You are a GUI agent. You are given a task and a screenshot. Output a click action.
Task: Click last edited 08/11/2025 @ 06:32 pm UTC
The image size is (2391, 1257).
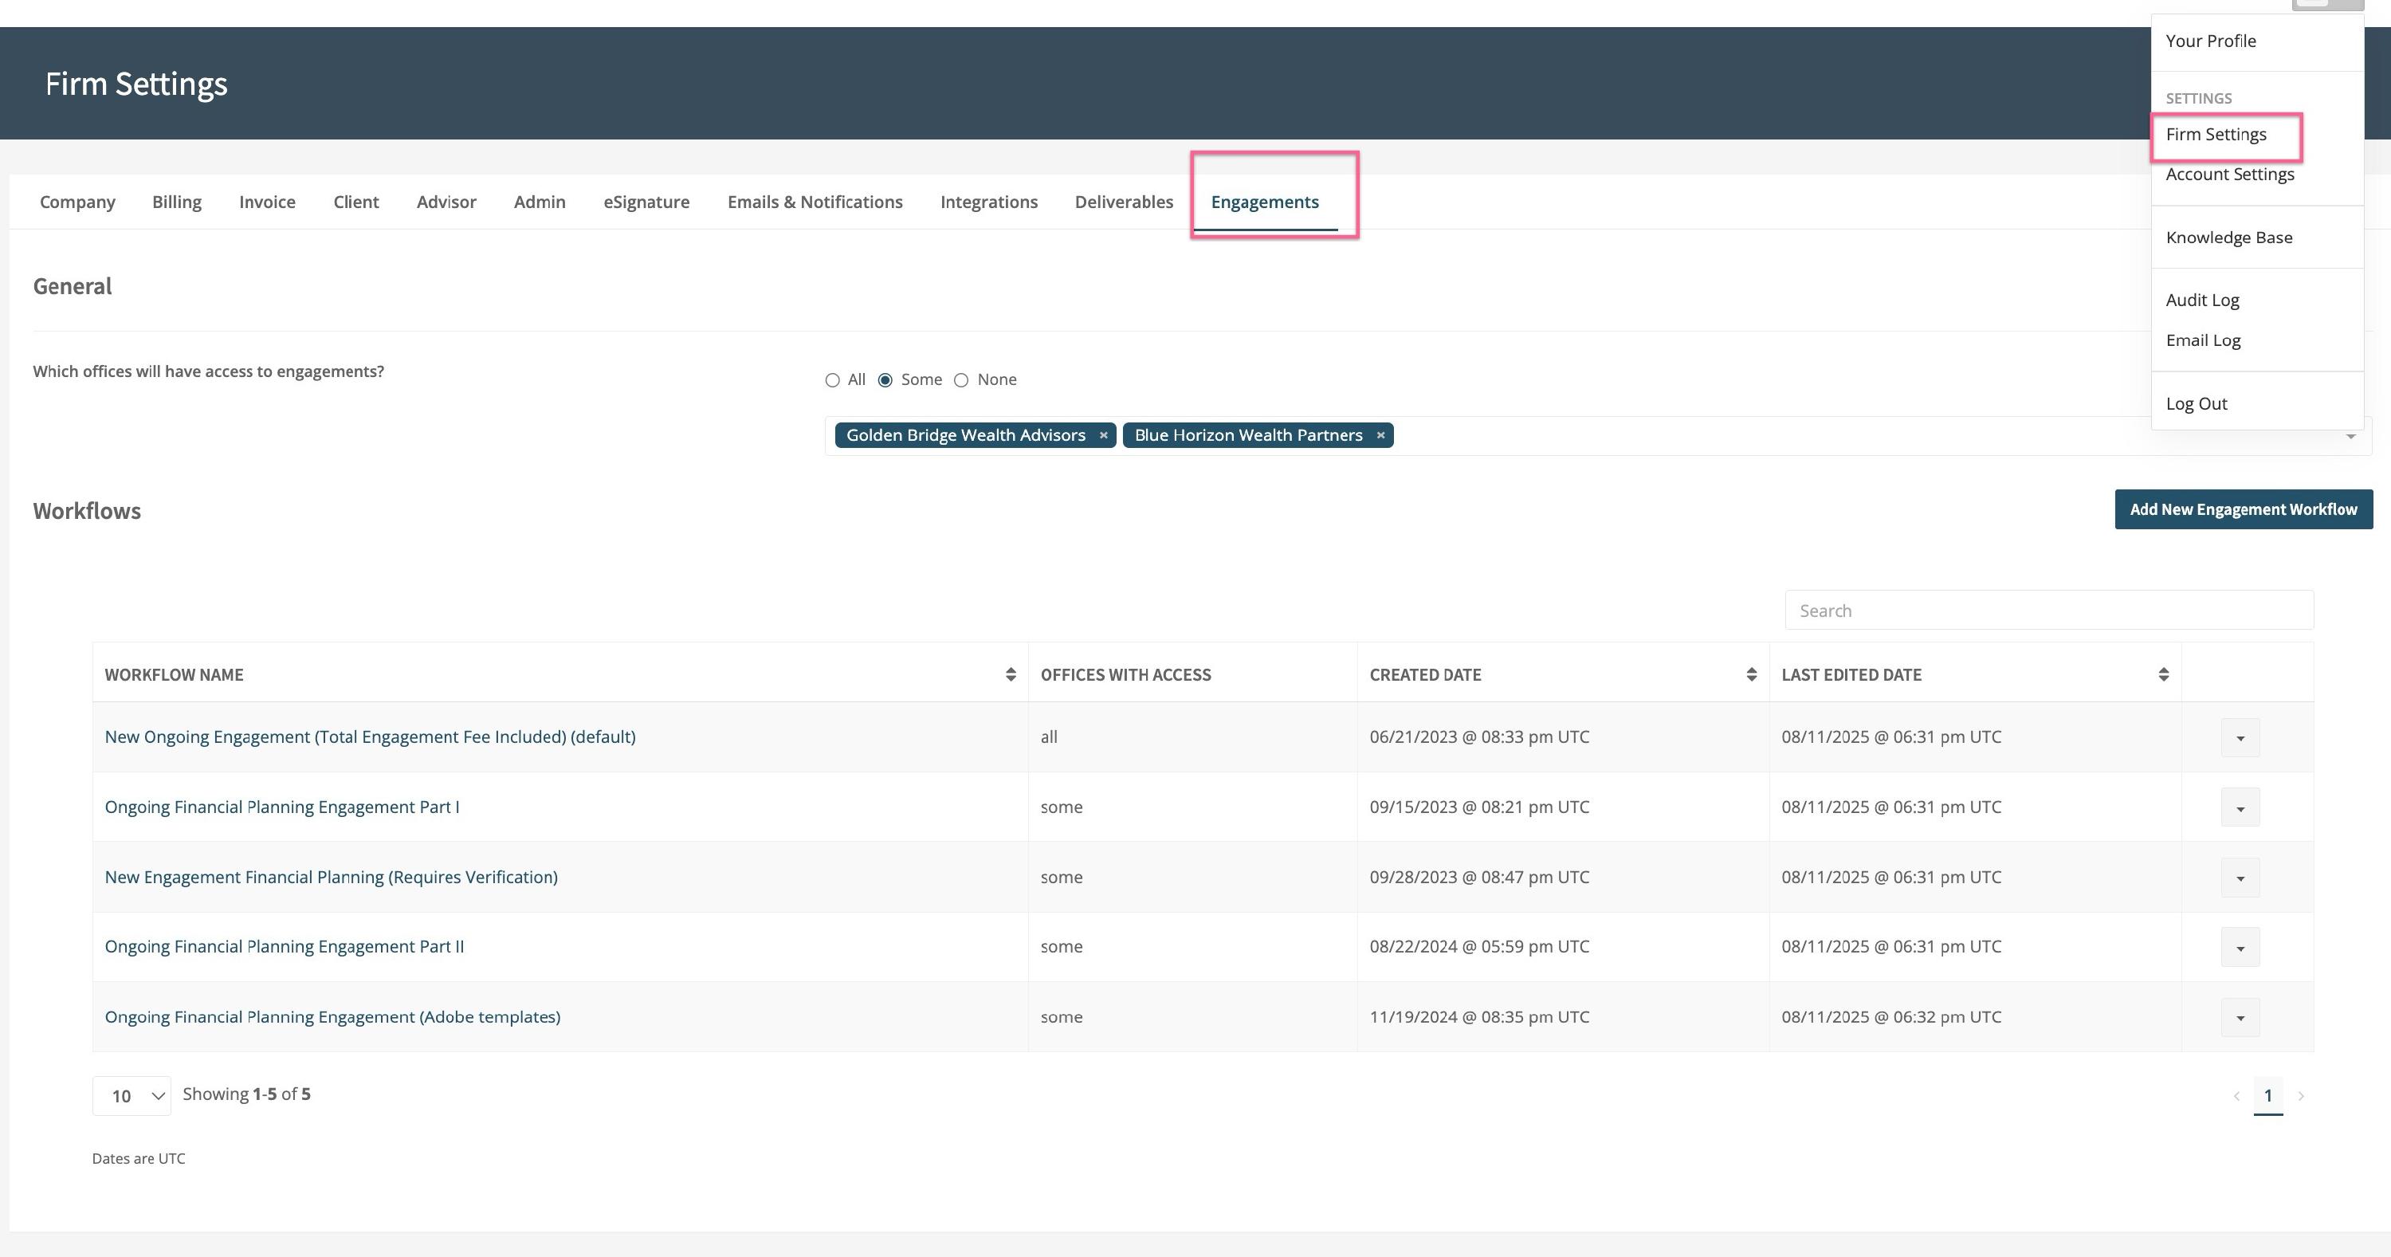tap(1890, 1016)
